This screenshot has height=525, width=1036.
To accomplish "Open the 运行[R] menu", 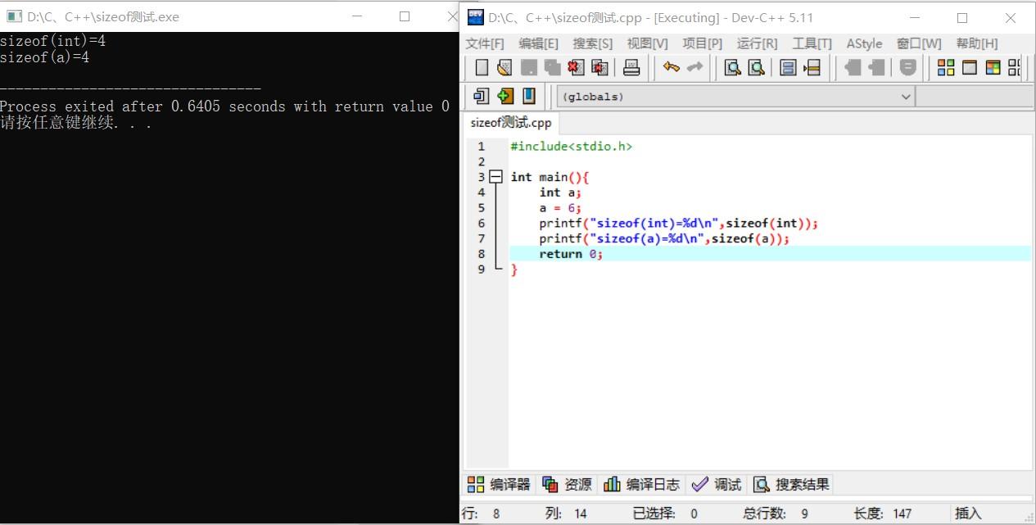I will [757, 43].
